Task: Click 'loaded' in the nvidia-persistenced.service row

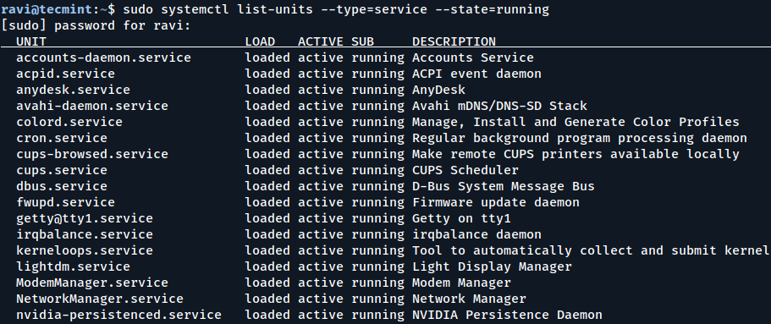Action: pos(267,315)
